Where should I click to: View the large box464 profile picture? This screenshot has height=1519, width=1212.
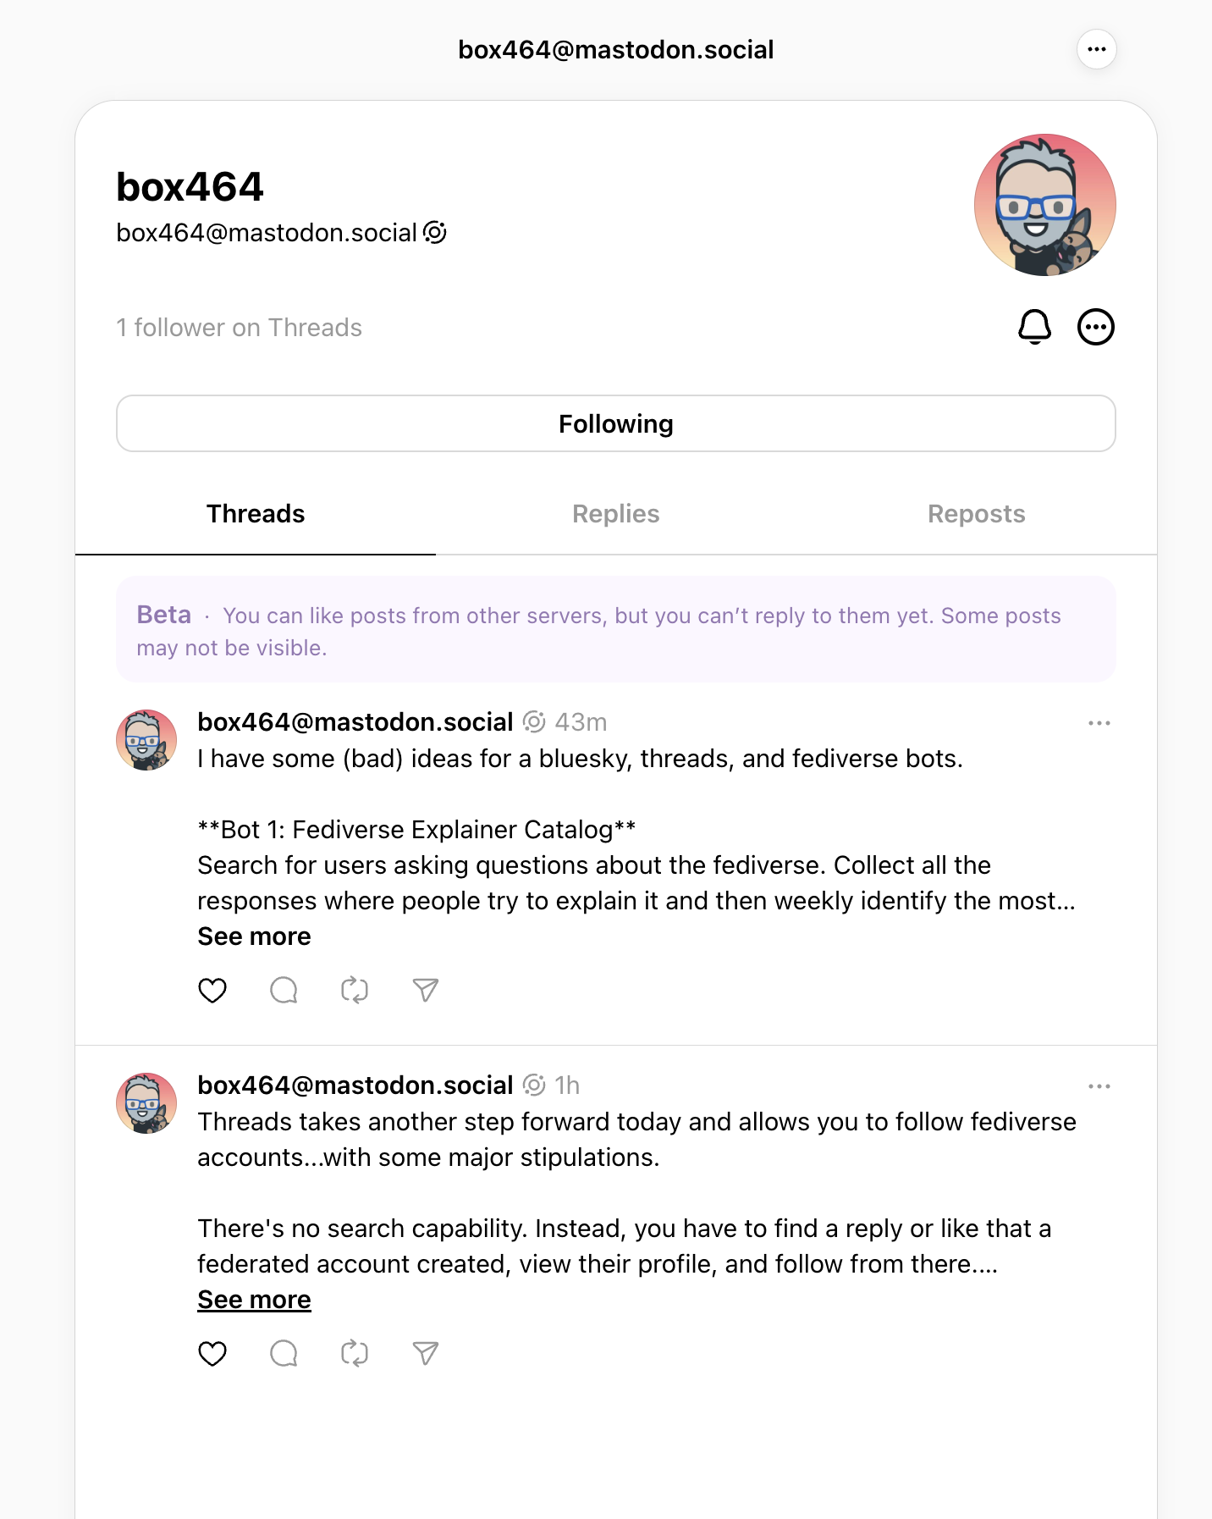tap(1044, 205)
